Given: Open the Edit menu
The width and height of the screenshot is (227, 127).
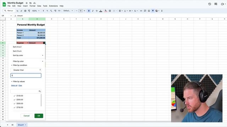Looking at the screenshot, I should click(x=14, y=6).
